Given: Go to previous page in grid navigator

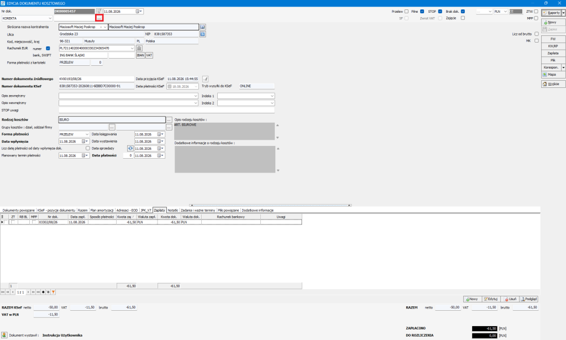Looking at the screenshot, I should tap(8, 292).
